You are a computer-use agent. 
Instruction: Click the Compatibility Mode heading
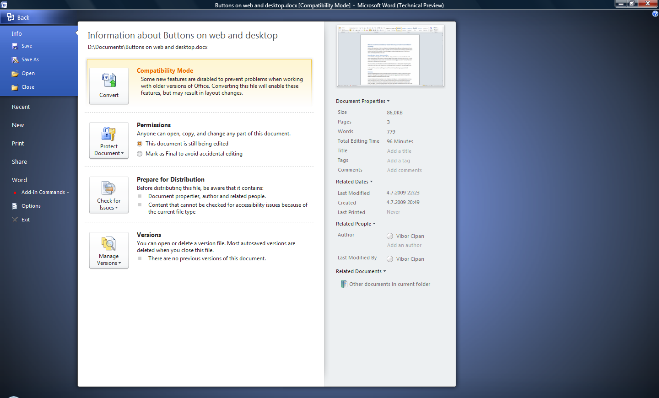(x=165, y=70)
